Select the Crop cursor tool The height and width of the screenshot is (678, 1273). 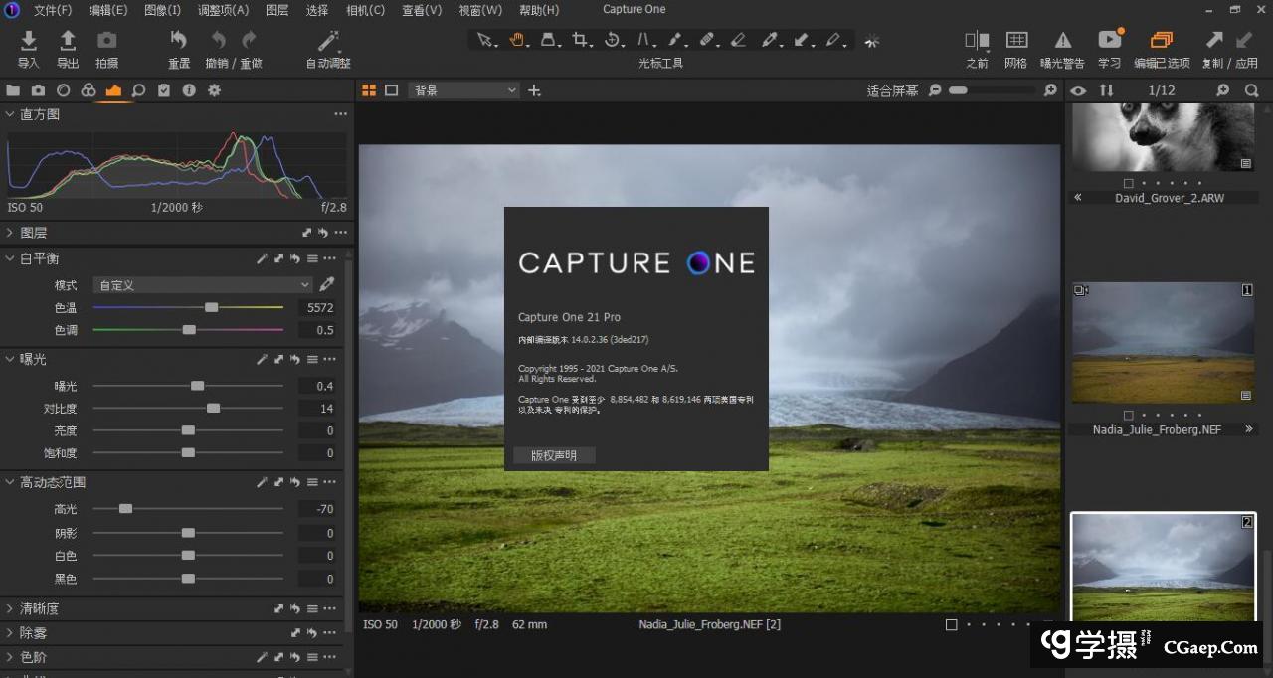[x=580, y=40]
